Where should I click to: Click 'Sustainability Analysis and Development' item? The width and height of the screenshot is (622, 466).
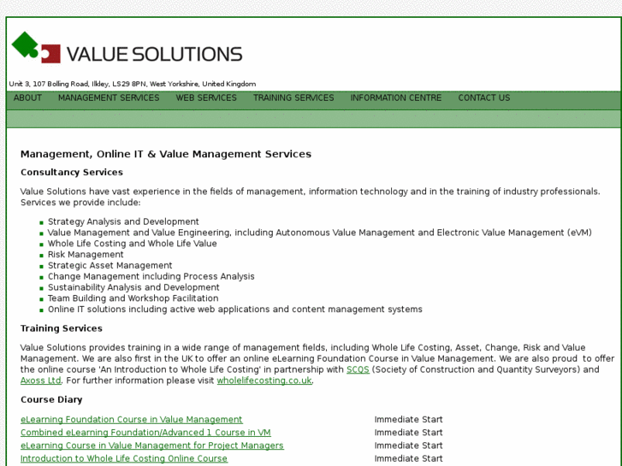pos(133,287)
